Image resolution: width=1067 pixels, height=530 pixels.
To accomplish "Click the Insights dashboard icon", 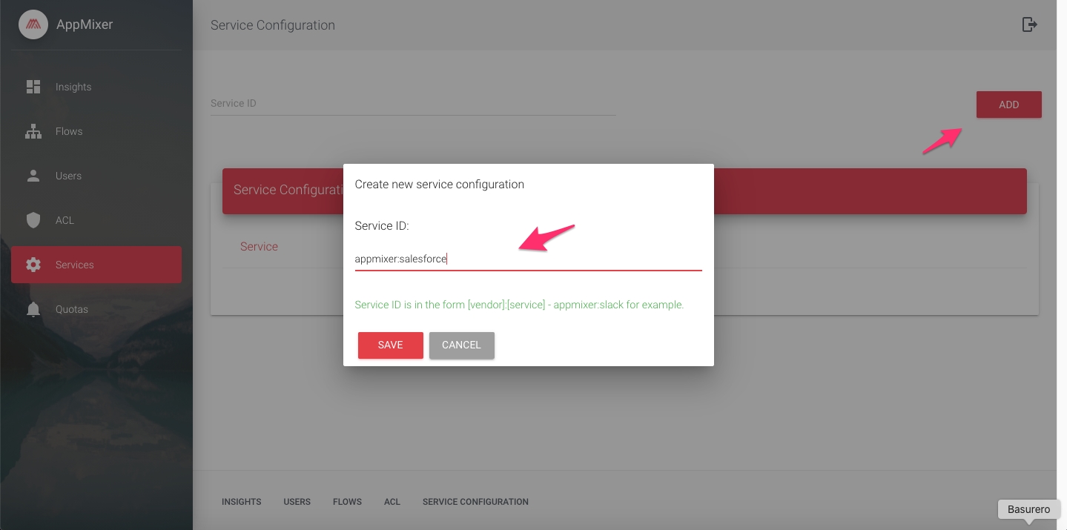I will (33, 87).
